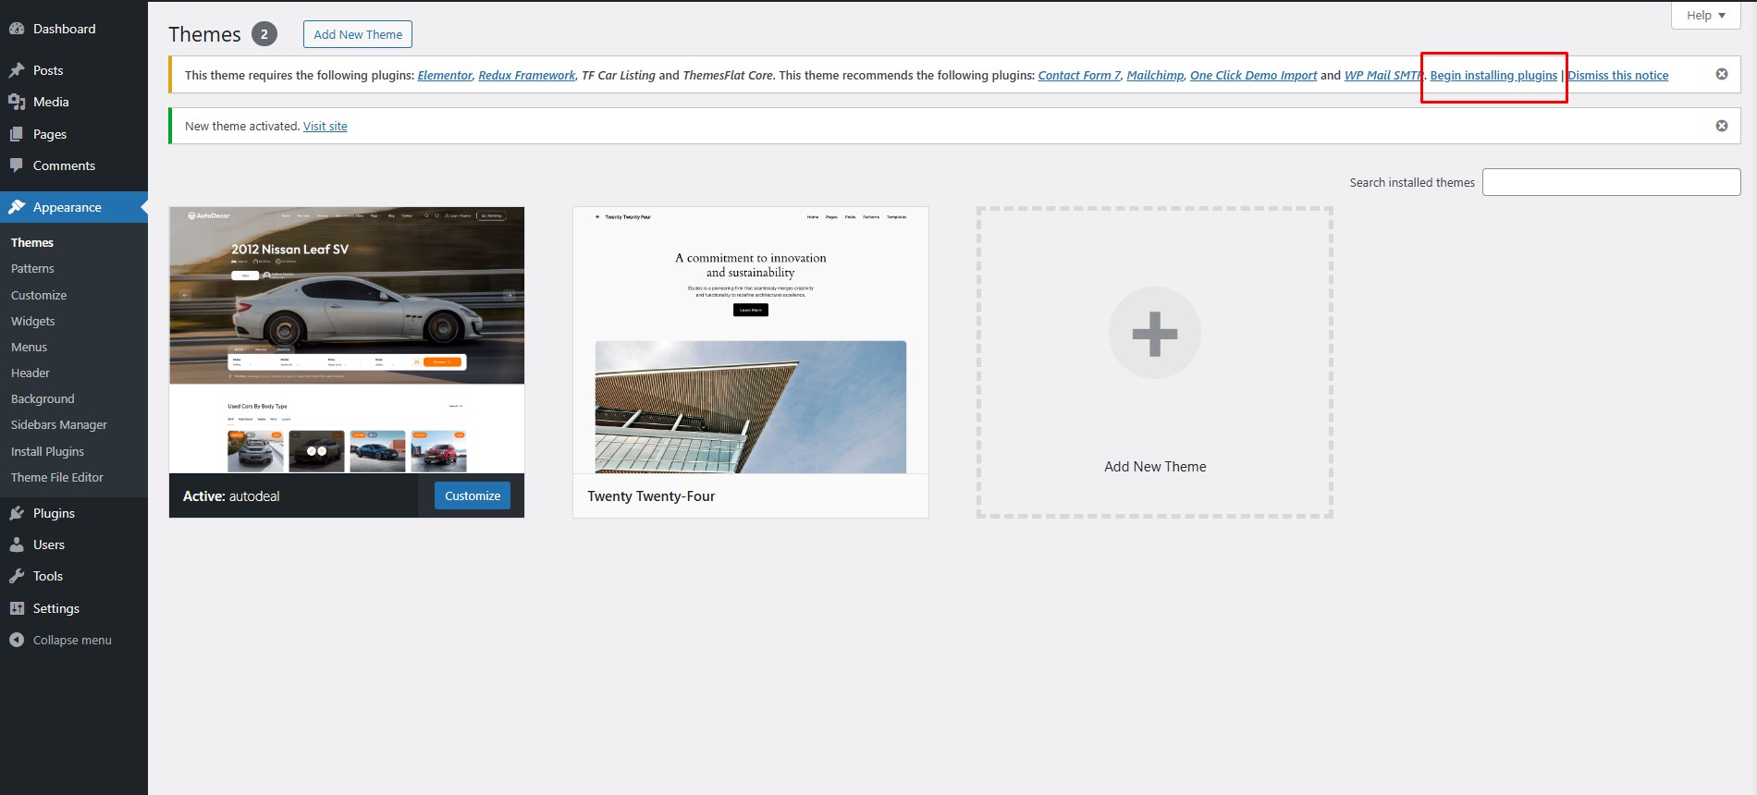
Task: Click the Collapse menu arrow icon
Action: click(x=17, y=640)
